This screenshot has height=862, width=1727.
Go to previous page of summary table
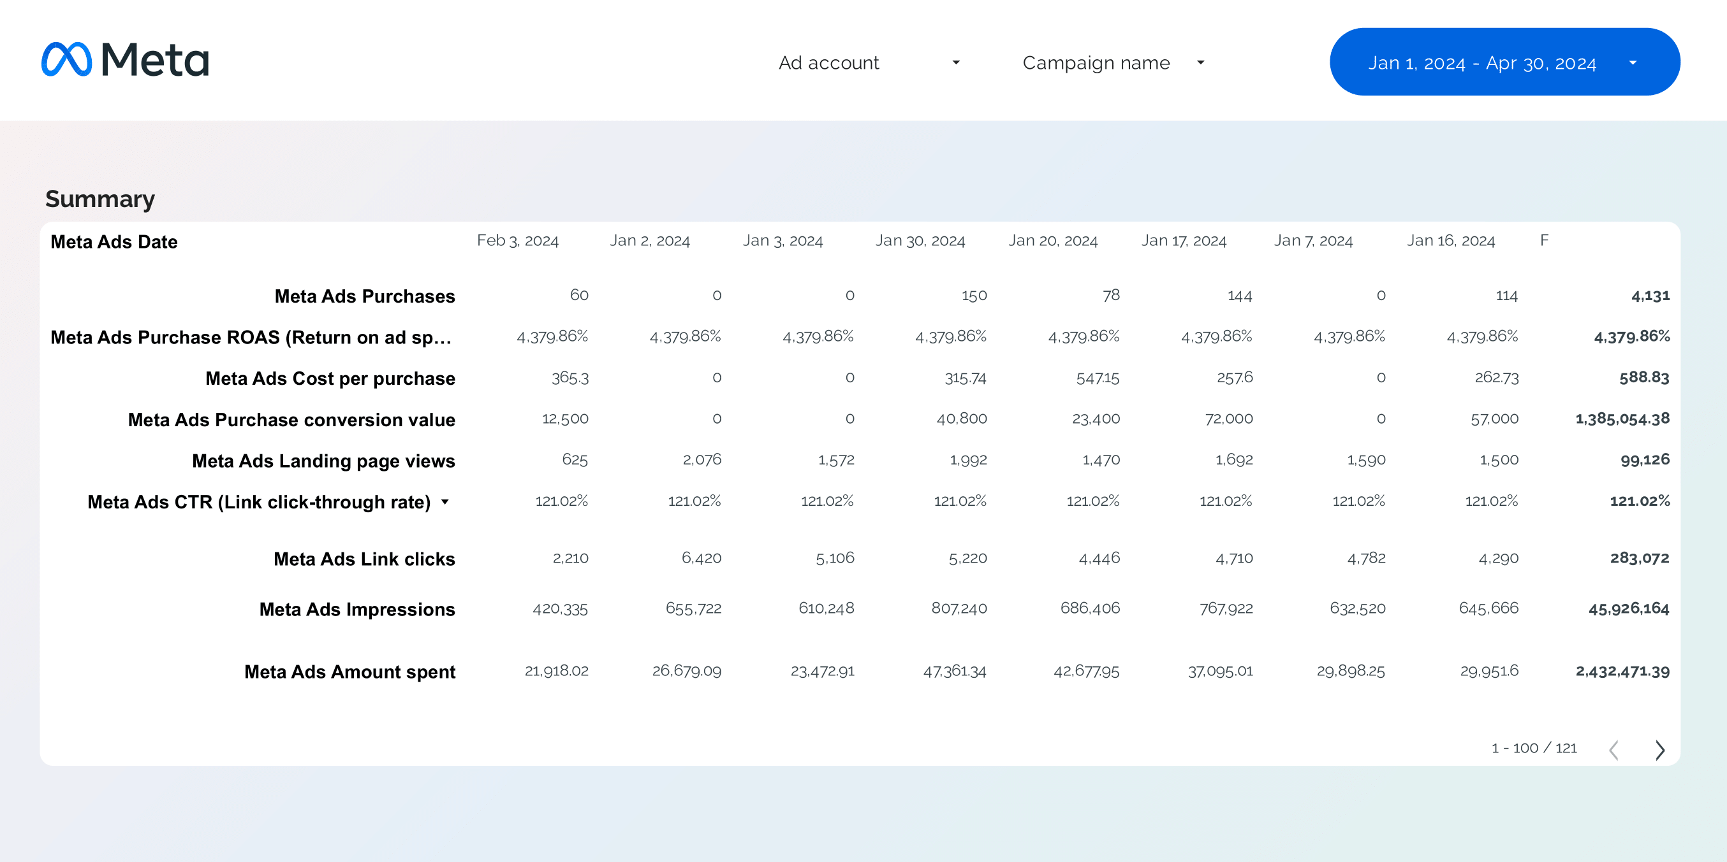pos(1613,749)
